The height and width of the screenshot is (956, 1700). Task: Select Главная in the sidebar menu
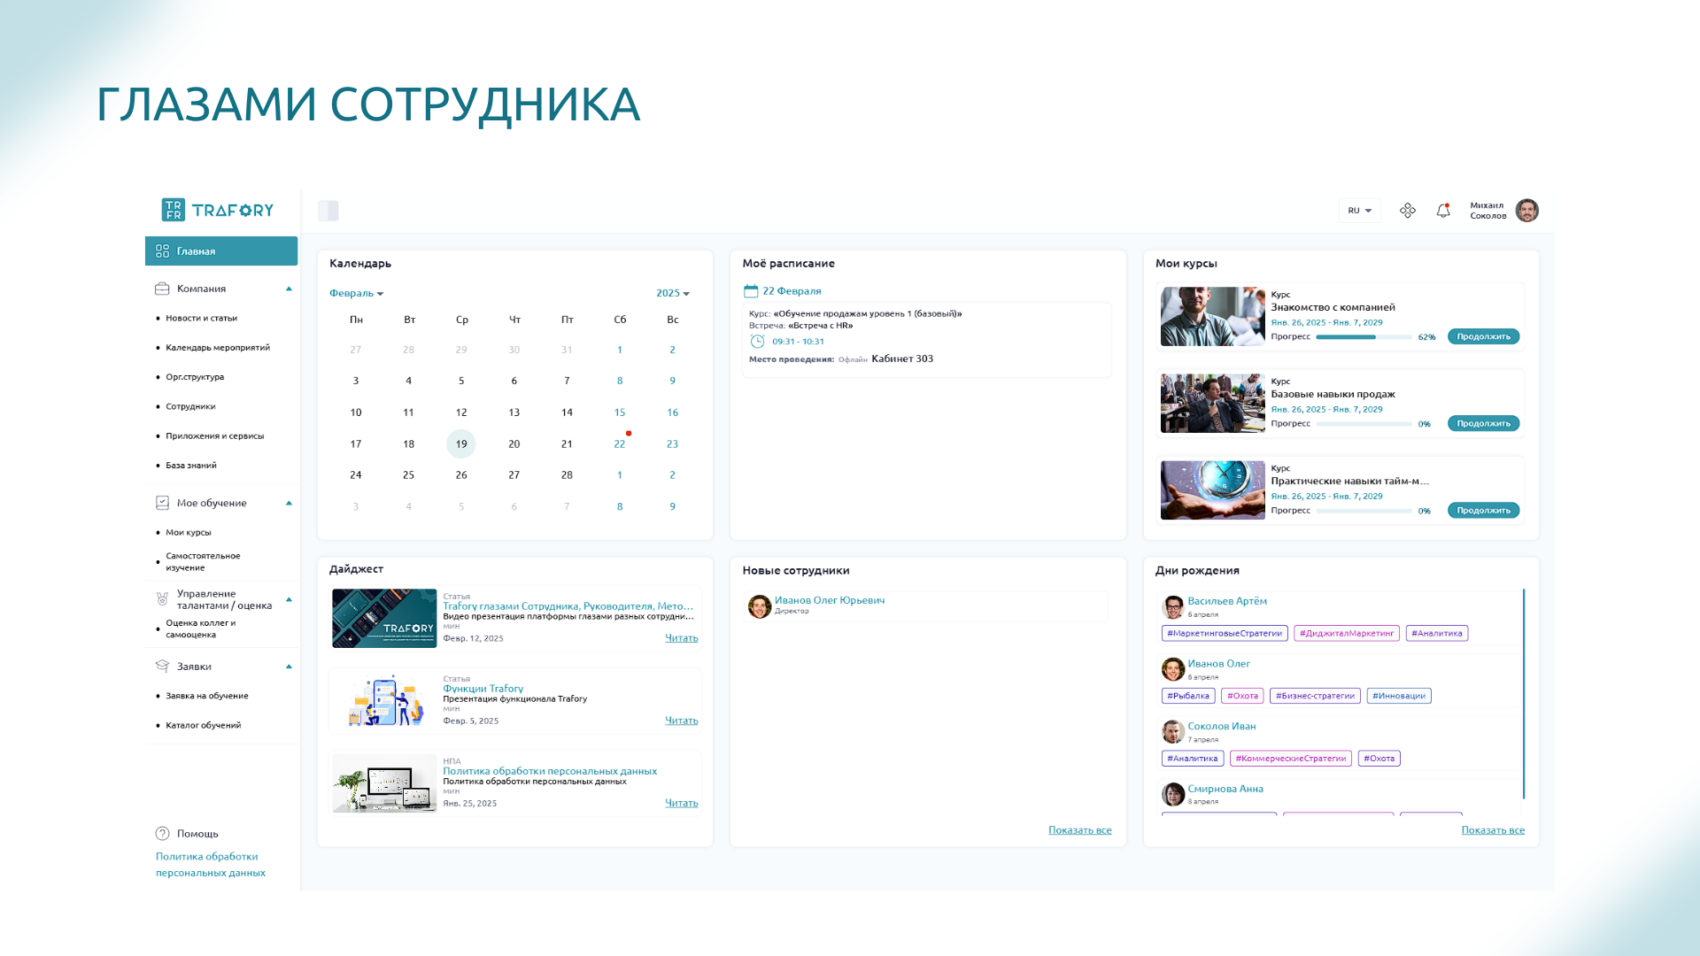coord(221,251)
